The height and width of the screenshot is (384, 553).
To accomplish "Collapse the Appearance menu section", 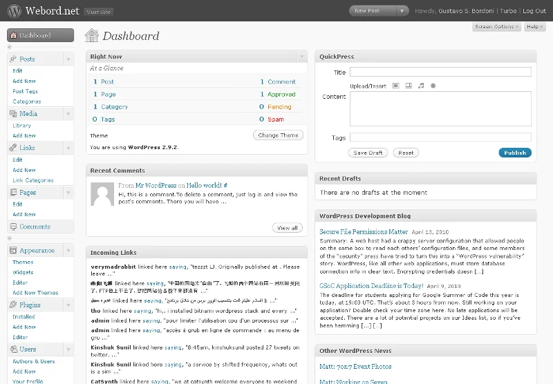I will tap(68, 251).
